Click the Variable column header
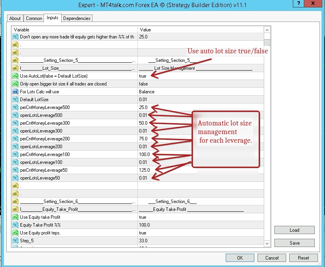Image resolution: width=325 pixels, height=267 pixels. (x=75, y=30)
